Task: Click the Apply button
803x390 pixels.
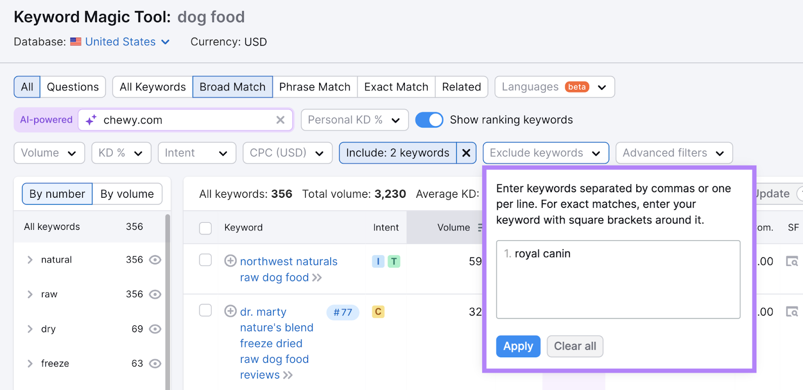Action: coord(518,346)
